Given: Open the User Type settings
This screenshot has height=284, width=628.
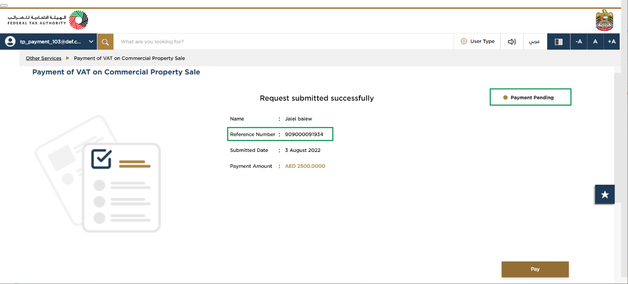Looking at the screenshot, I should tap(477, 42).
